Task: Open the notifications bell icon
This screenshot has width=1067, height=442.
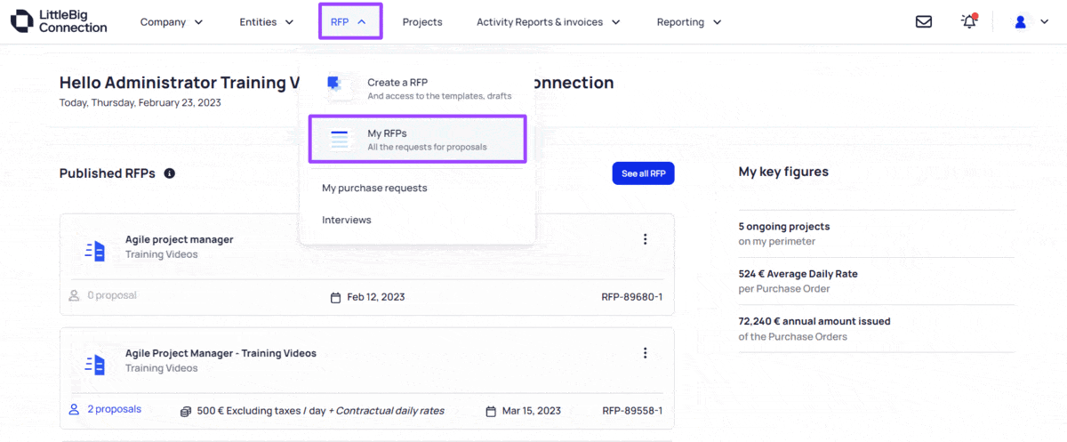Action: [x=969, y=21]
